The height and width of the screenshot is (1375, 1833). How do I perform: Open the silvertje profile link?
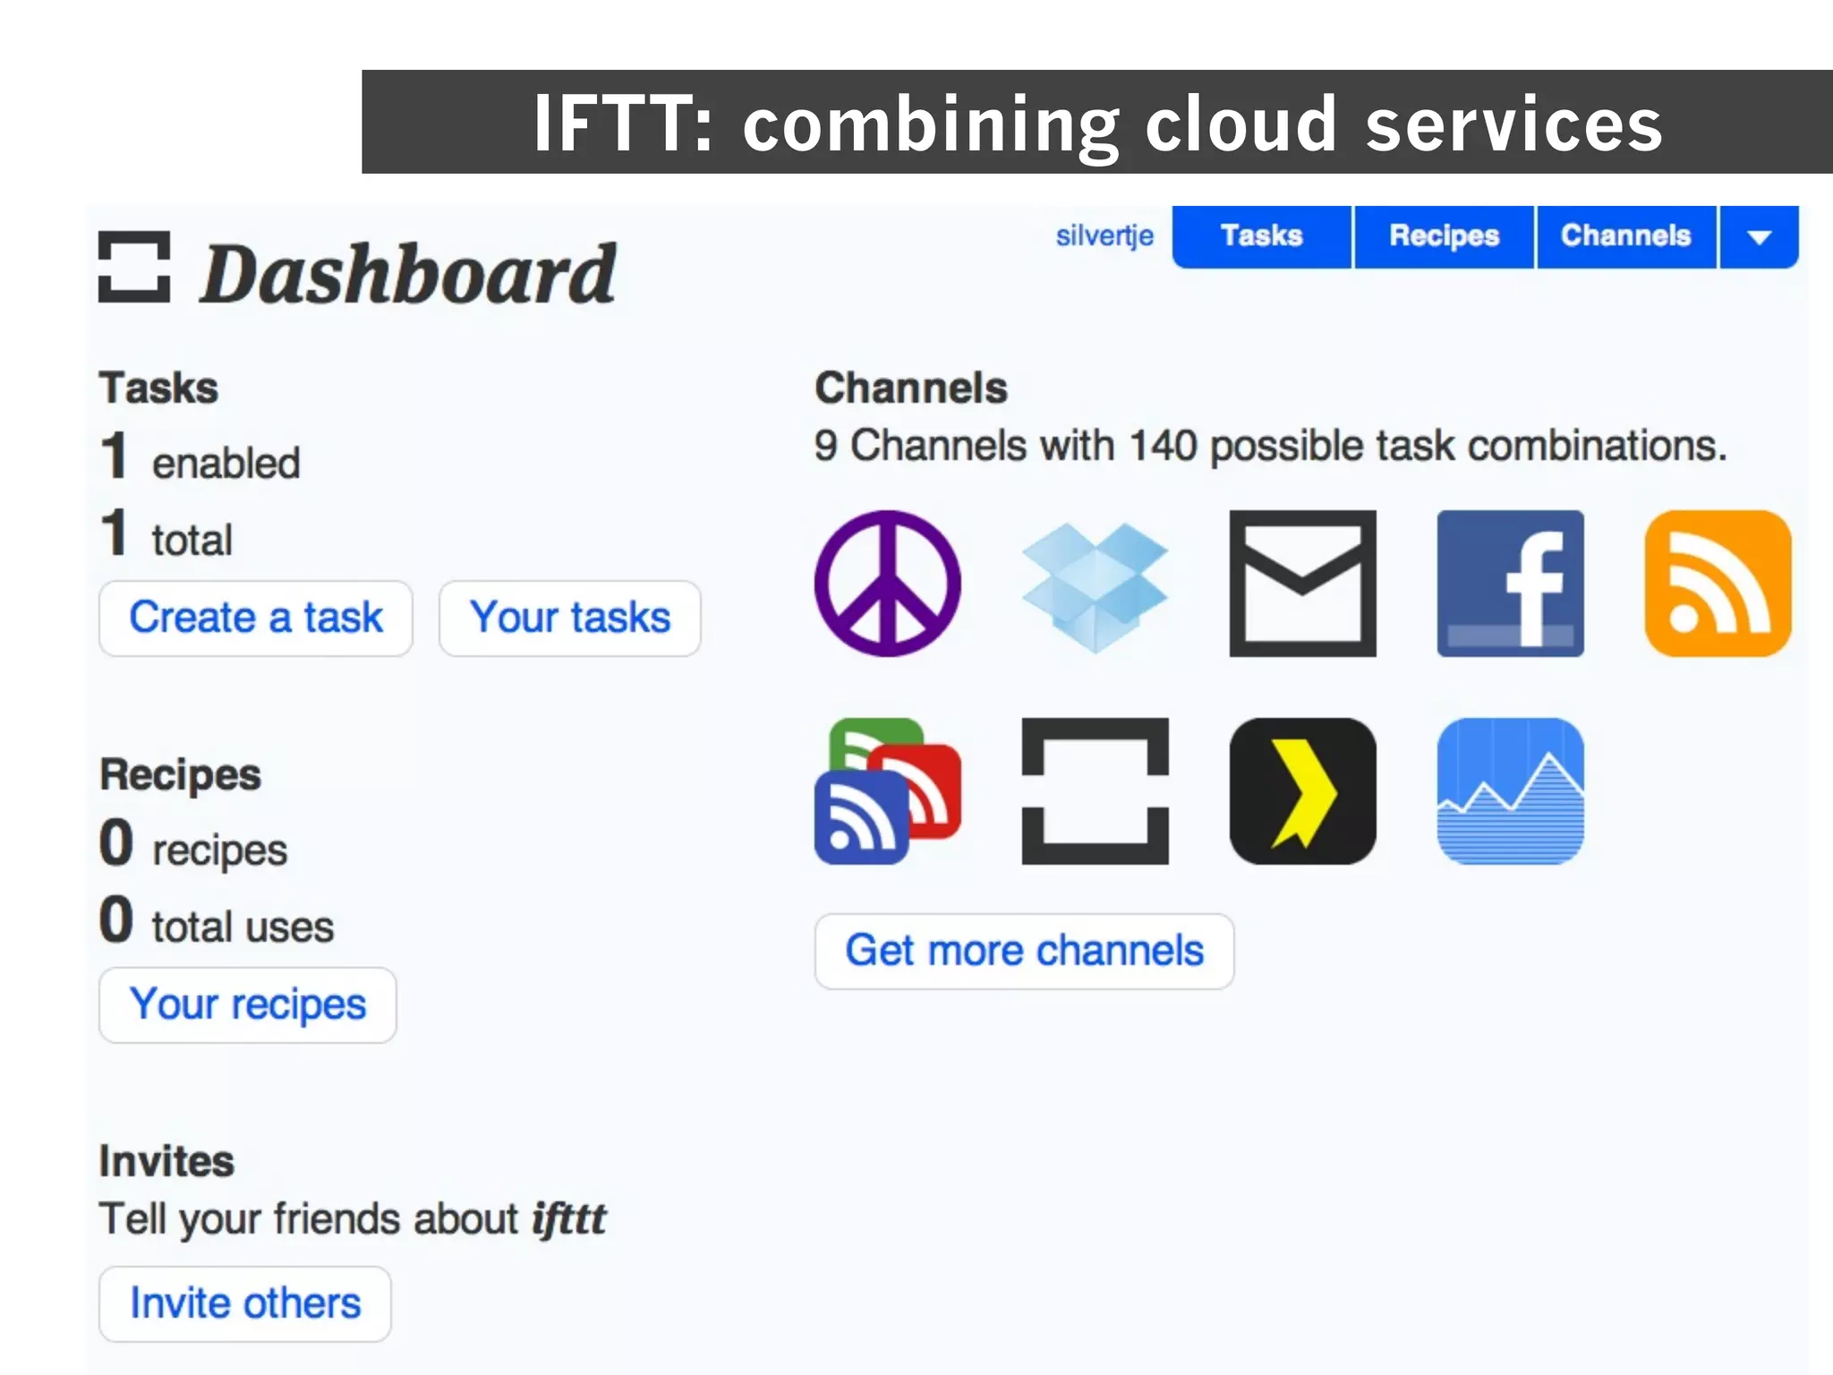[1104, 236]
